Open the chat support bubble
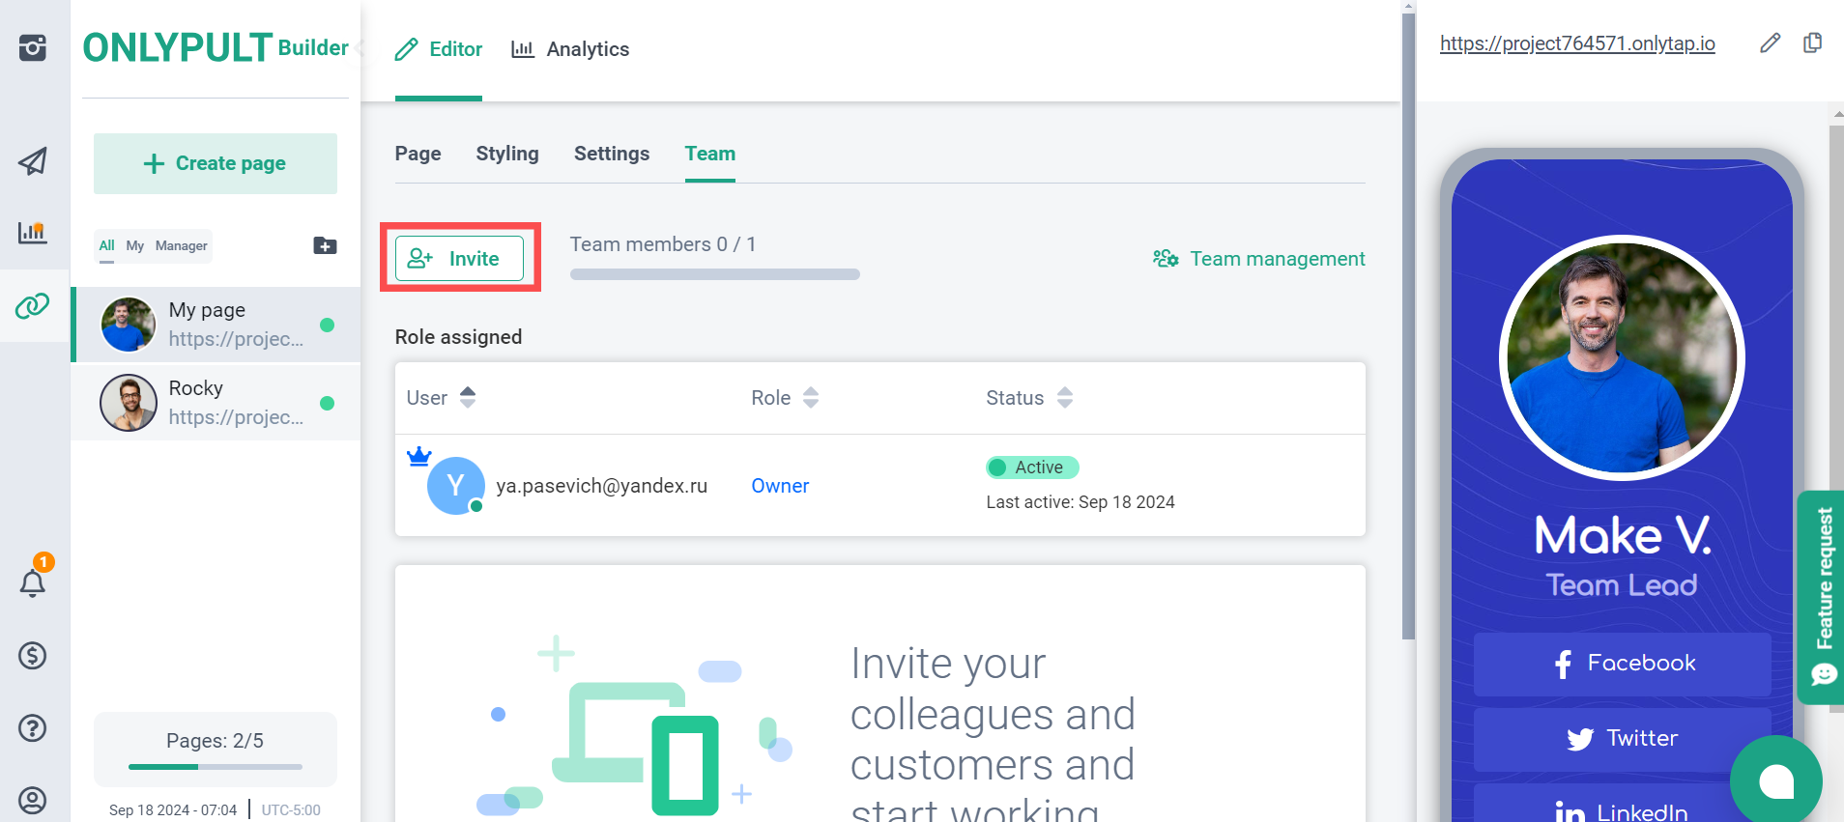Image resolution: width=1844 pixels, height=822 pixels. click(1775, 780)
